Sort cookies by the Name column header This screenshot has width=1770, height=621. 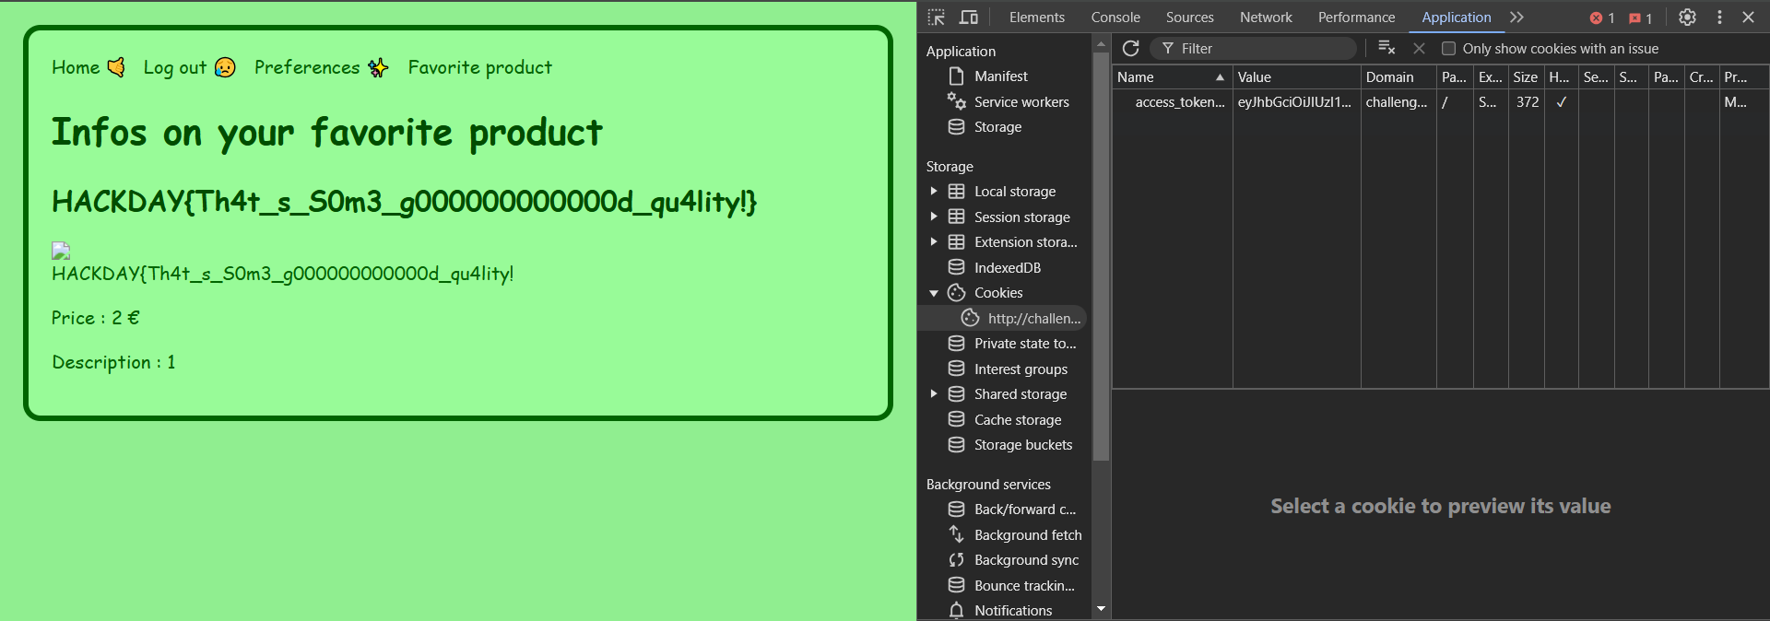pyautogui.click(x=1162, y=77)
